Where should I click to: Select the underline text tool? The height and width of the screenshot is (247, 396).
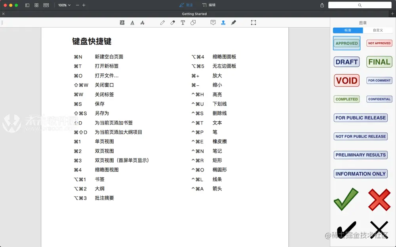132,23
